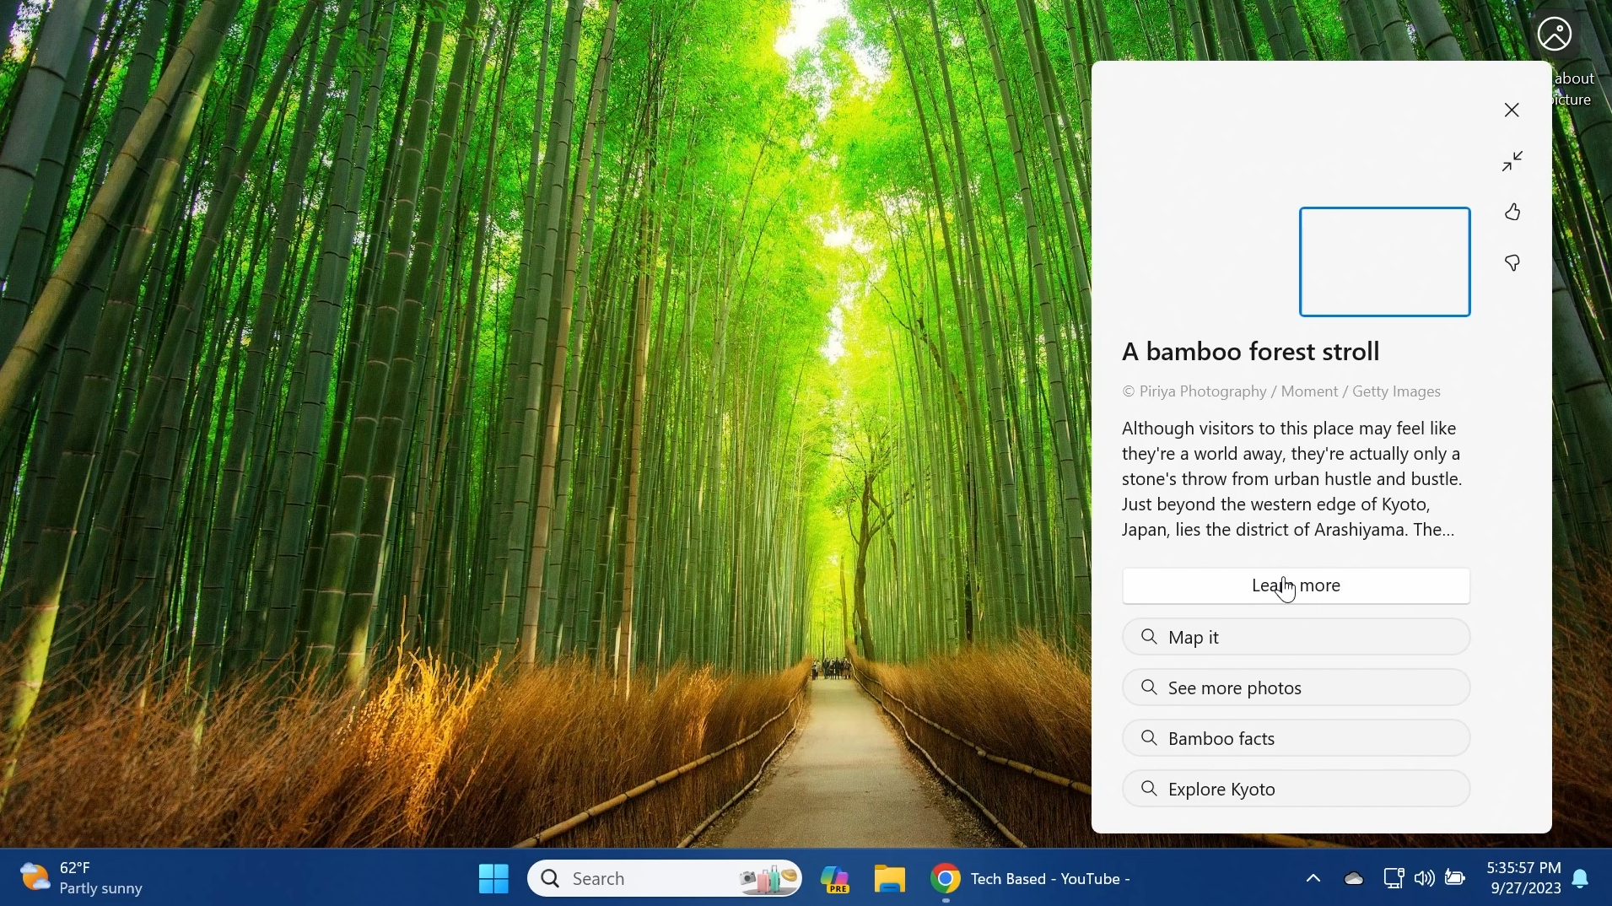Viewport: 1612px width, 906px height.
Task: Click the thumbs up like icon
Action: pyautogui.click(x=1512, y=212)
